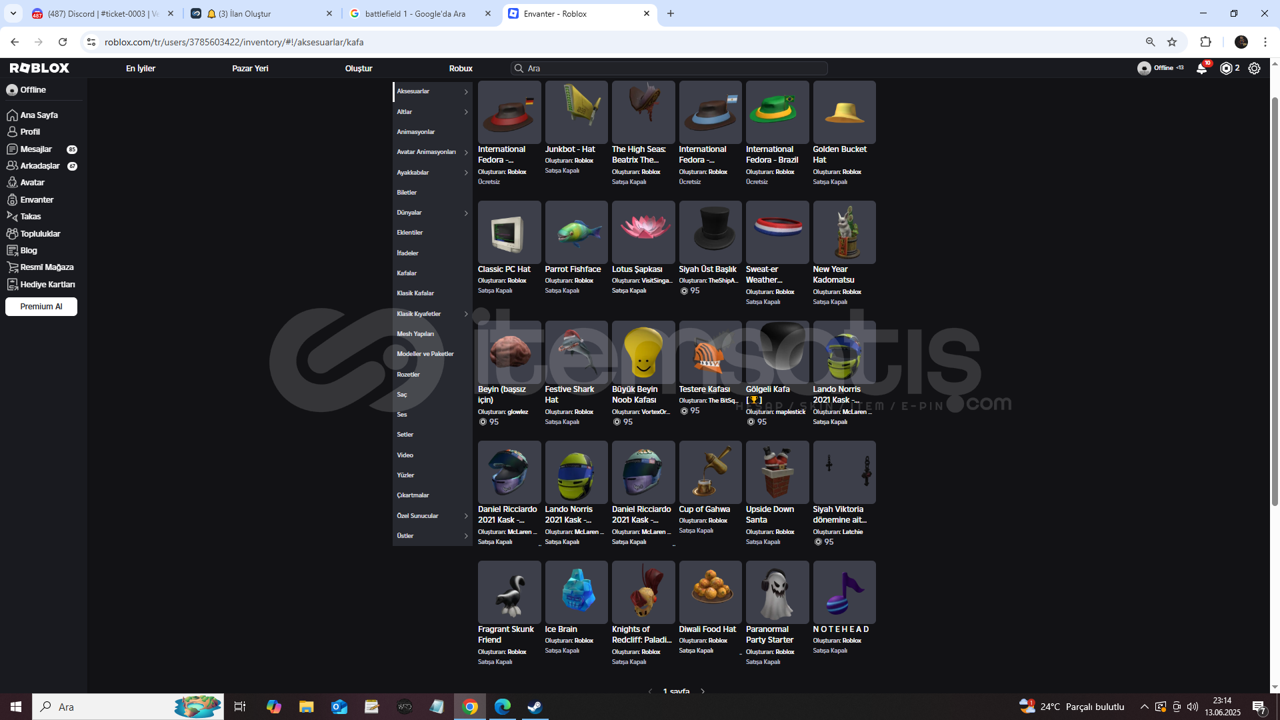This screenshot has height=720, width=1280.
Task: Click the Ice Brain item thumbnail
Action: (x=576, y=592)
